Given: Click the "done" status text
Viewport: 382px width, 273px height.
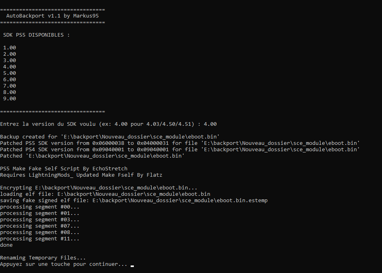Looking at the screenshot, I should [6, 245].
